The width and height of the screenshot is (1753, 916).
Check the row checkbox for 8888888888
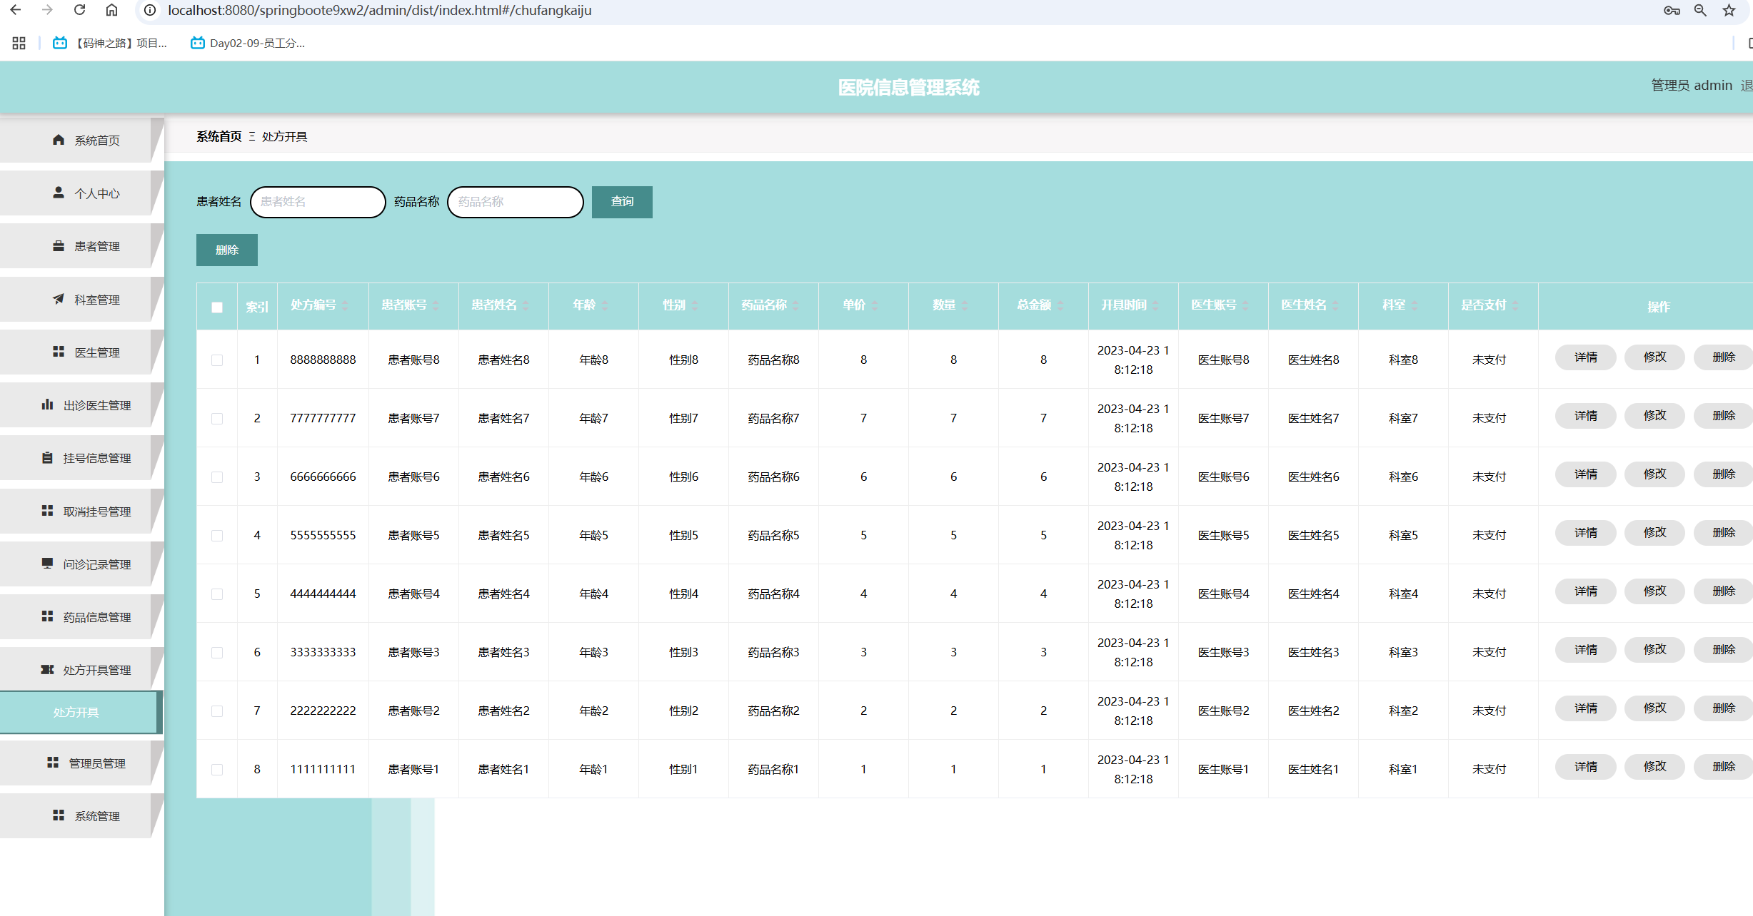pyautogui.click(x=217, y=360)
